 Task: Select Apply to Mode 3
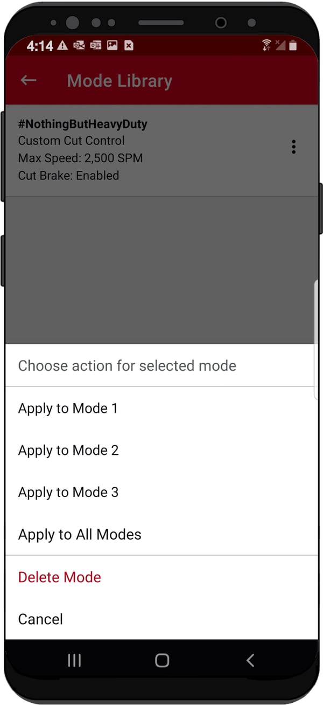point(68,492)
